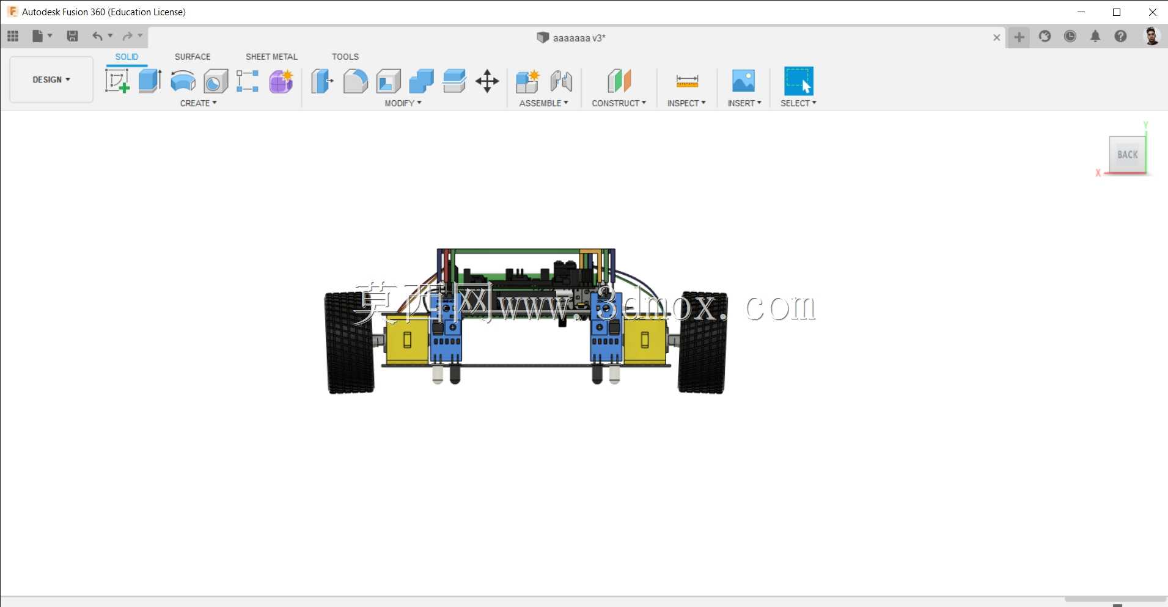Click the aaaaaaa v3 document tab

[571, 38]
